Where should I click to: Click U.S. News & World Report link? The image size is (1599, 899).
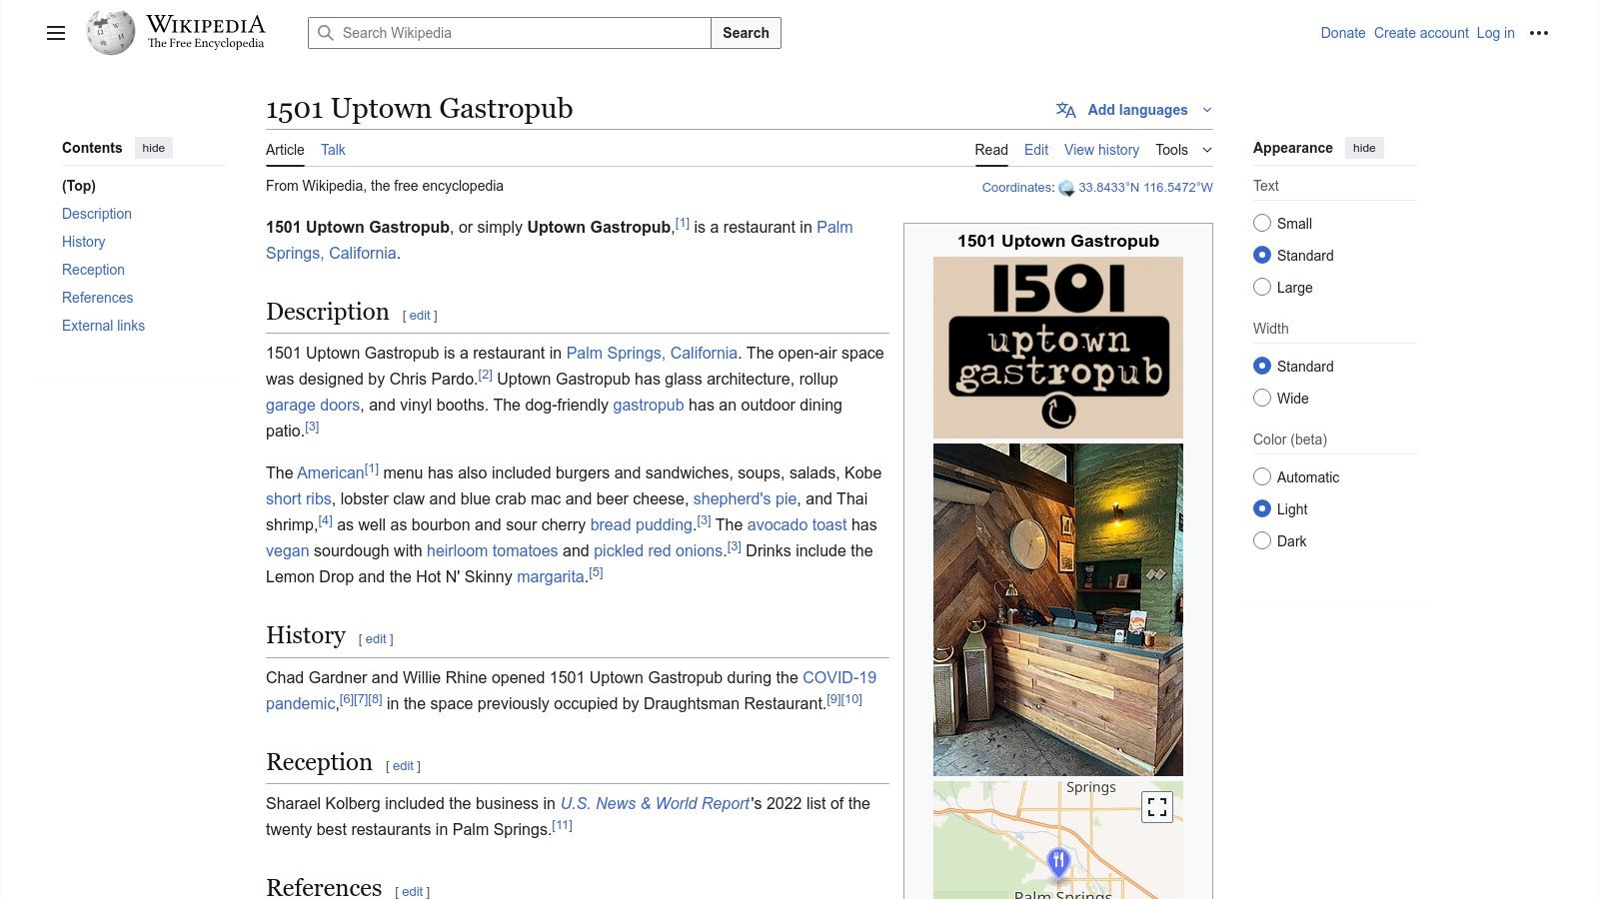tap(655, 803)
